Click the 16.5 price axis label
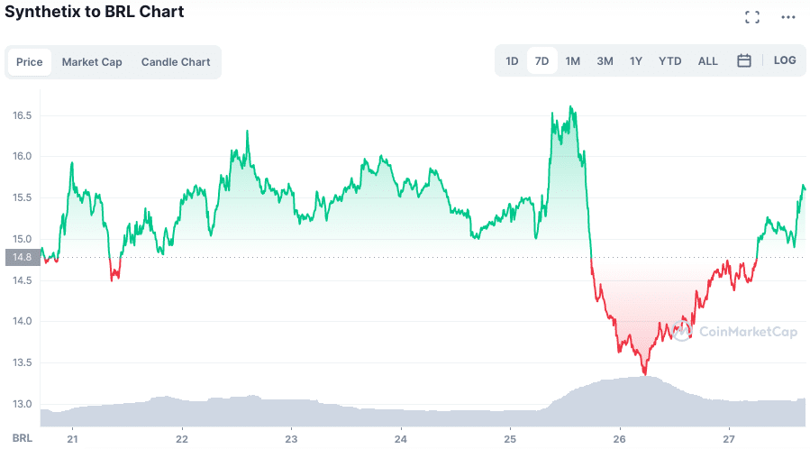This screenshot has width=810, height=449. [22, 115]
